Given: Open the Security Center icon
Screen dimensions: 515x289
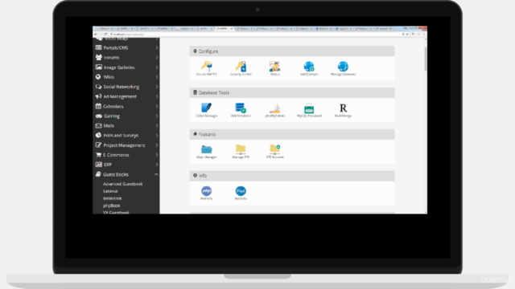Looking at the screenshot, I should click(241, 67).
